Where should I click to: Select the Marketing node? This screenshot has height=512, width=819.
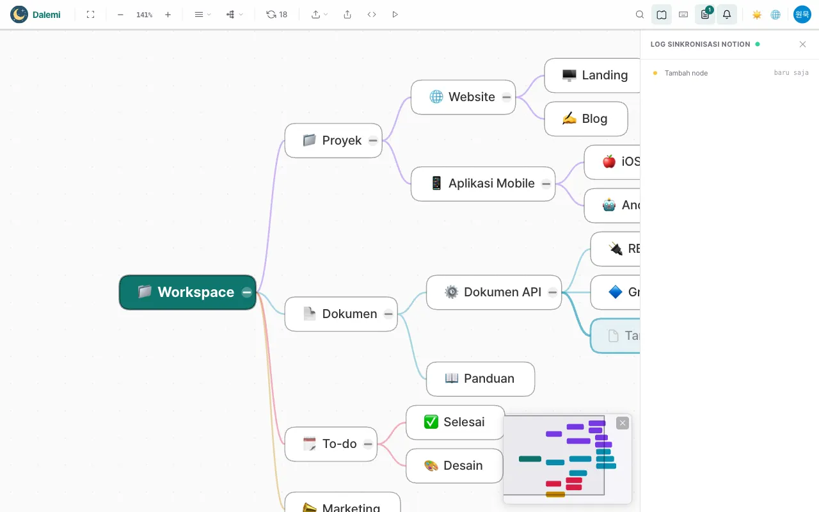click(x=342, y=502)
